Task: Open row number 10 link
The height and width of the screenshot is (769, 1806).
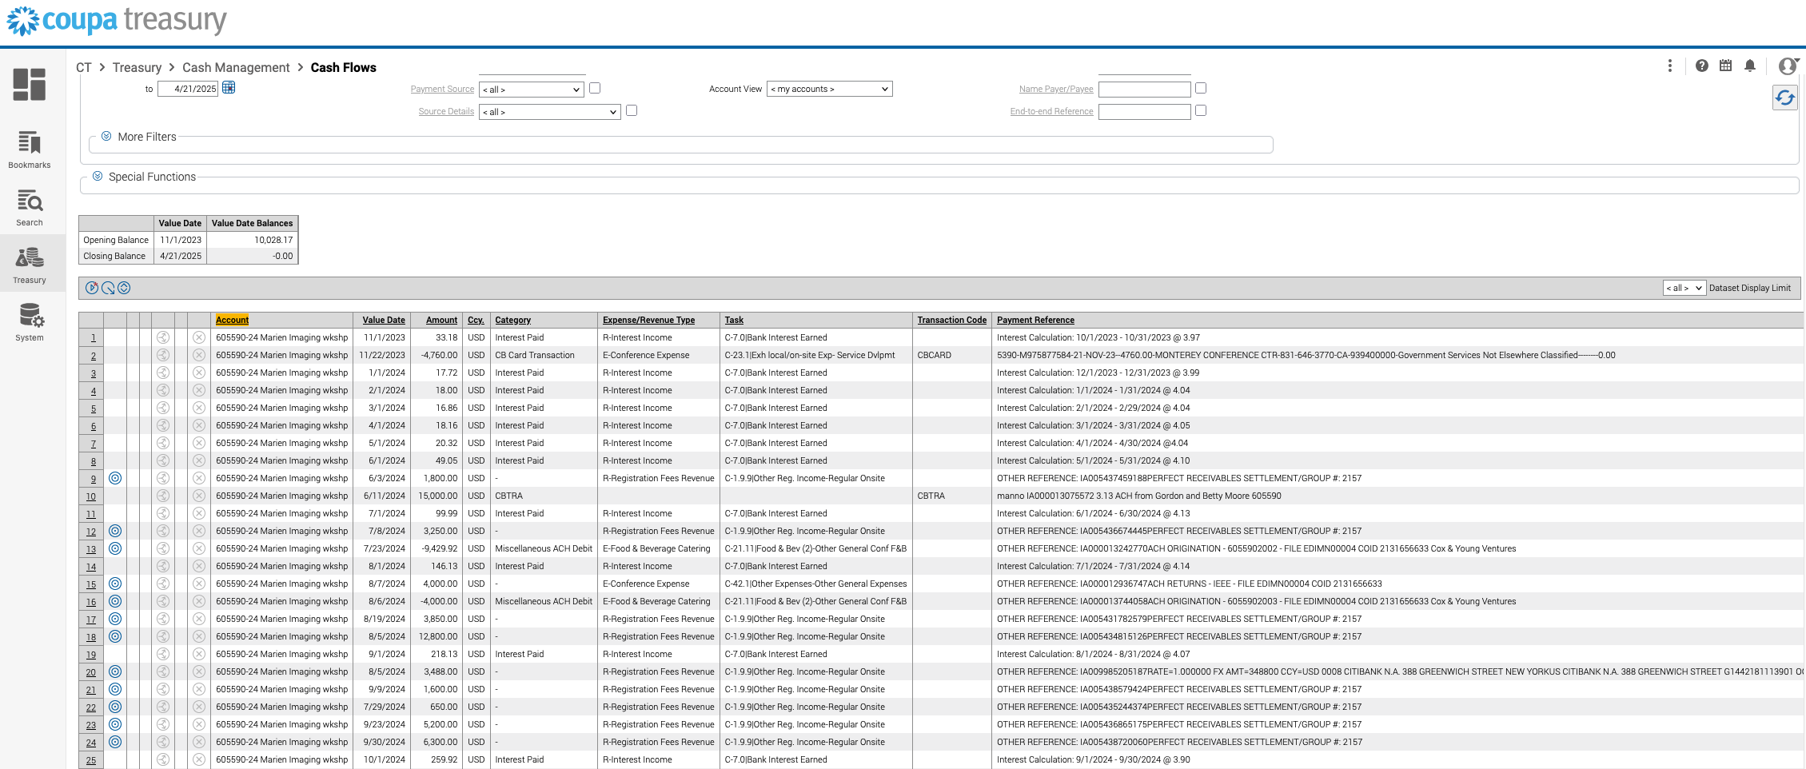Action: [91, 496]
